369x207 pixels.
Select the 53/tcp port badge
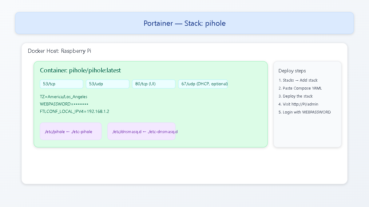61,84
